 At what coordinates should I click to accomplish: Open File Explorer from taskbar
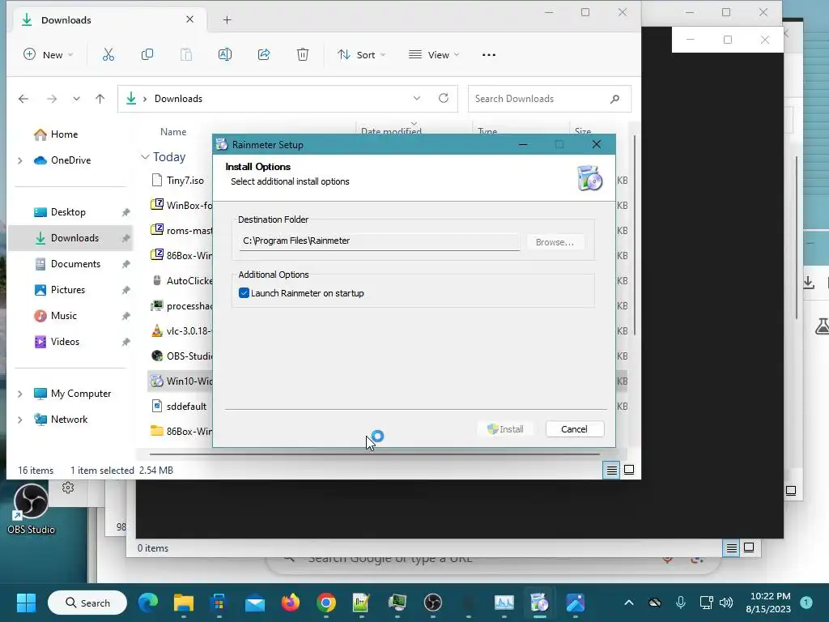(184, 603)
